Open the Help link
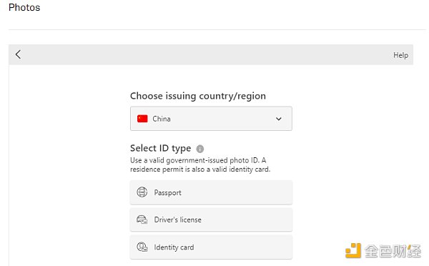 click(400, 55)
